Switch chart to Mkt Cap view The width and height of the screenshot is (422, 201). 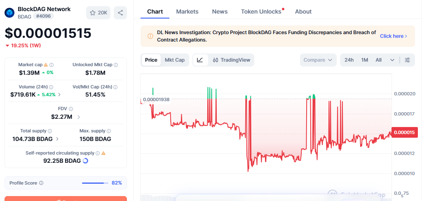(175, 60)
